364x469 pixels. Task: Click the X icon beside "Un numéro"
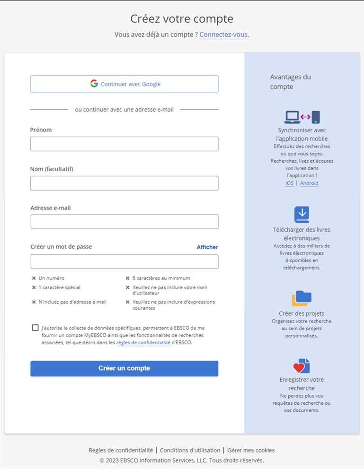[x=34, y=278]
